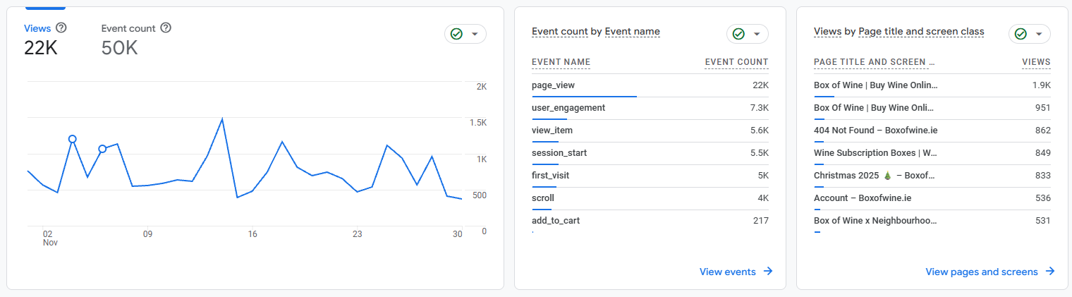Viewport: 1072px width, 297px height.
Task: Click the 22K count for page_view
Action: point(760,85)
